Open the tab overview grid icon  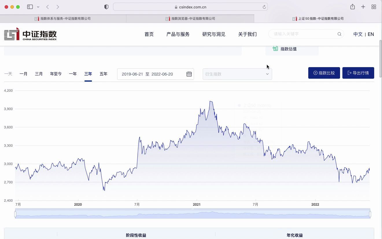pos(374,6)
